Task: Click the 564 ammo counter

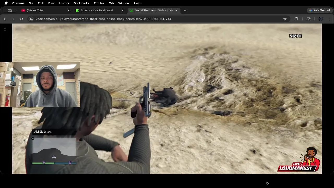Action: pyautogui.click(x=295, y=36)
